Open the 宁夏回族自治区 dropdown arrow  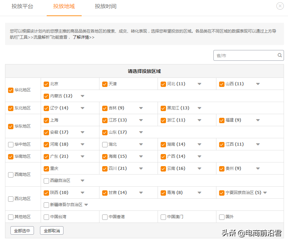click(x=265, y=193)
